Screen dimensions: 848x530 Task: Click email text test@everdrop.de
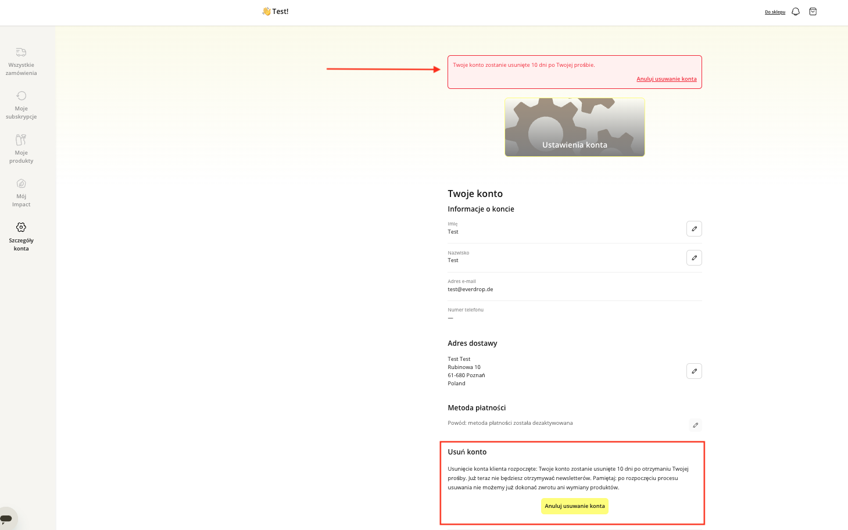(470, 289)
